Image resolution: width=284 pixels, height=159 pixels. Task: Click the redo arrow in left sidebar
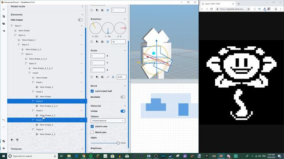(4, 127)
